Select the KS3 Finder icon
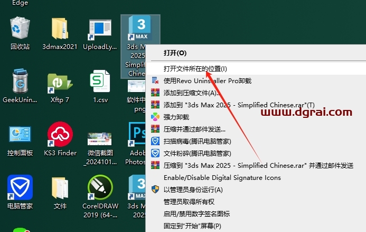 (x=60, y=139)
